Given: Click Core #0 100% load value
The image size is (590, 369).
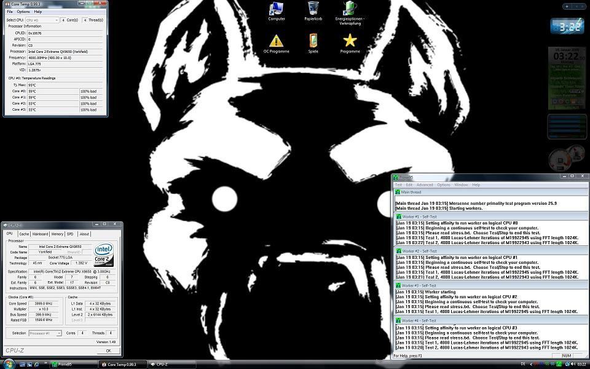Looking at the screenshot, I should click(91, 91).
